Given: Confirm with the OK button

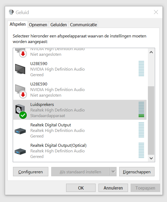Looking at the screenshot, I should (81, 188).
